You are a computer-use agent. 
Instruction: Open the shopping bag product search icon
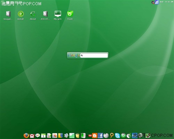pos(78,136)
